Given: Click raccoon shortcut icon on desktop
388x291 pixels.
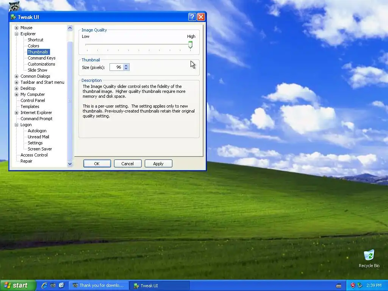Looking at the screenshot, I should point(14,6).
